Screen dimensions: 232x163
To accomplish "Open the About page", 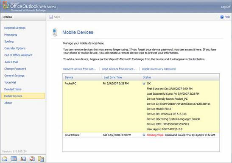I will click(8, 103).
